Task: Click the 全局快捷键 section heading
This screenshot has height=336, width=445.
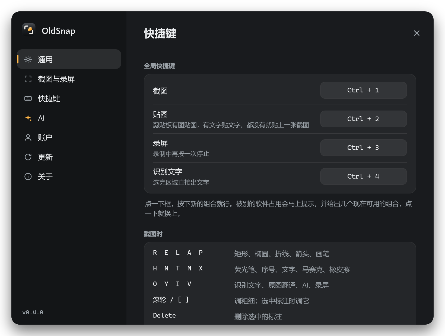Action: [159, 66]
